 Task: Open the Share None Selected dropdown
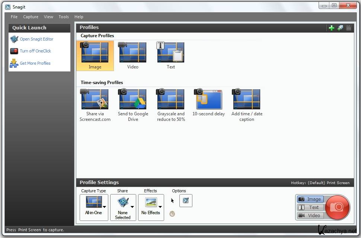tap(132, 207)
